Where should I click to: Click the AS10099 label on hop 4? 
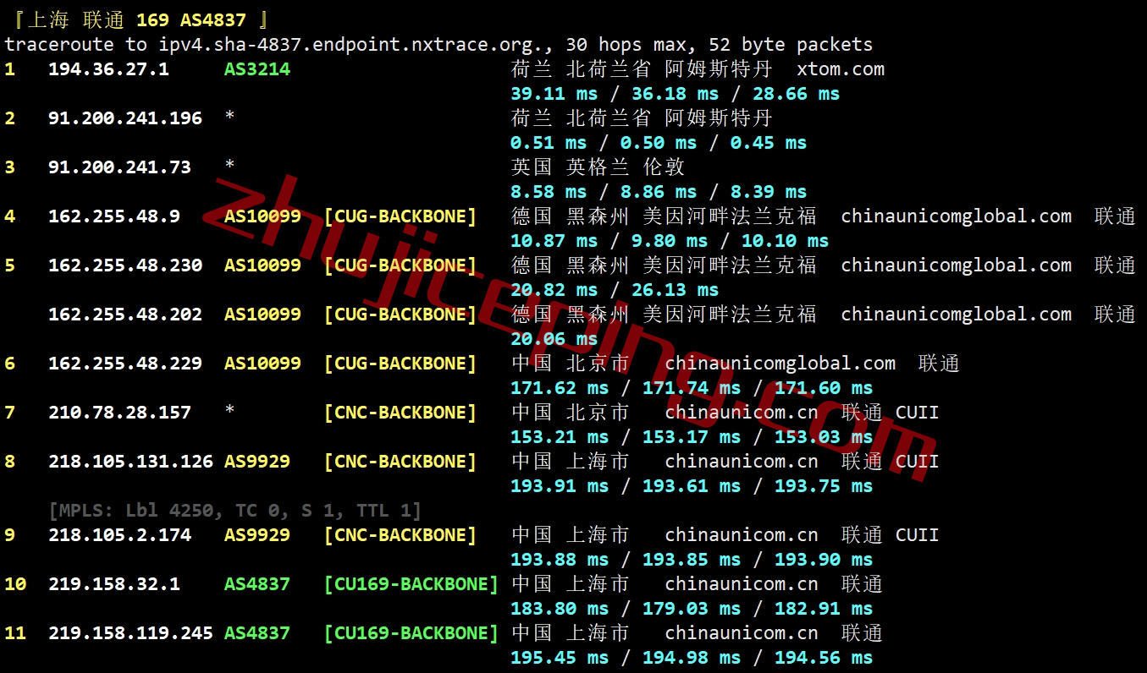point(262,216)
